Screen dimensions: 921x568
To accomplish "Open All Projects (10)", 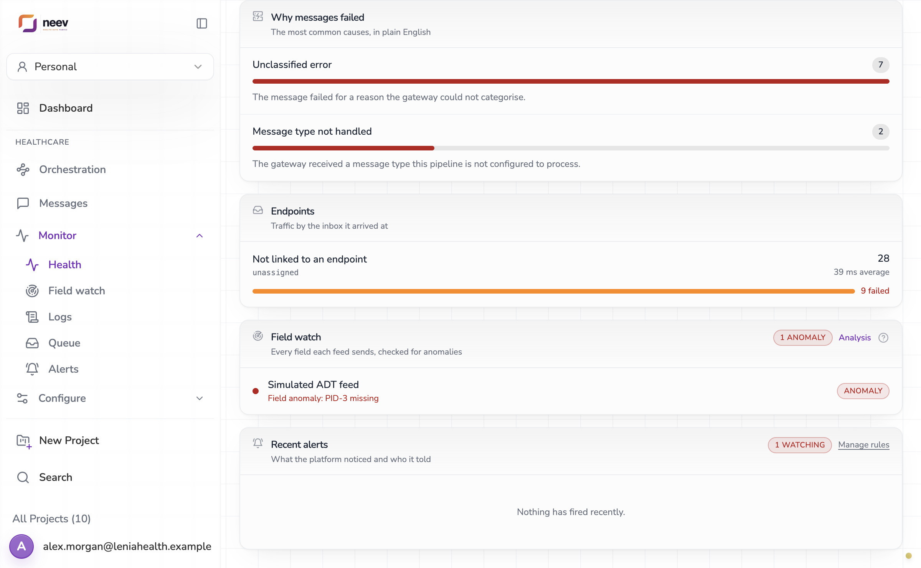I will [51, 519].
